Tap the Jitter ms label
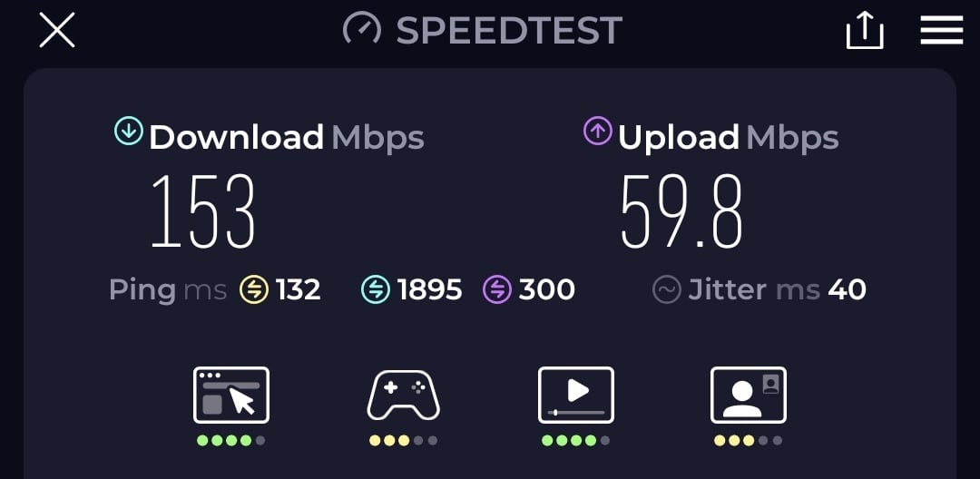This screenshot has width=980, height=479. point(754,289)
